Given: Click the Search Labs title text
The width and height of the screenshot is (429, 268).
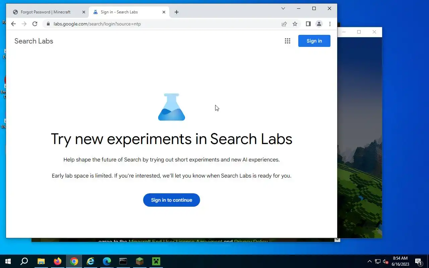Looking at the screenshot, I should (34, 41).
